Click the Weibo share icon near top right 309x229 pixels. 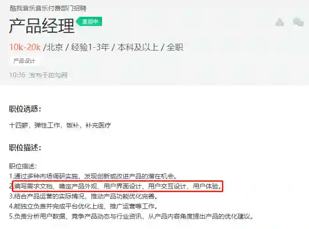coord(280,22)
